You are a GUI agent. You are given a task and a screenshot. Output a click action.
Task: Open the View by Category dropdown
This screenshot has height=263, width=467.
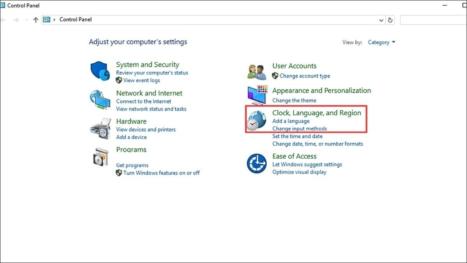click(381, 42)
